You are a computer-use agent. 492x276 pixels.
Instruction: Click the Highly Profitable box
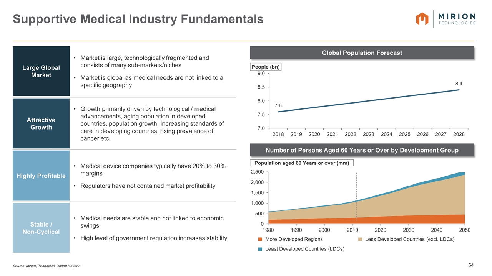41,176
